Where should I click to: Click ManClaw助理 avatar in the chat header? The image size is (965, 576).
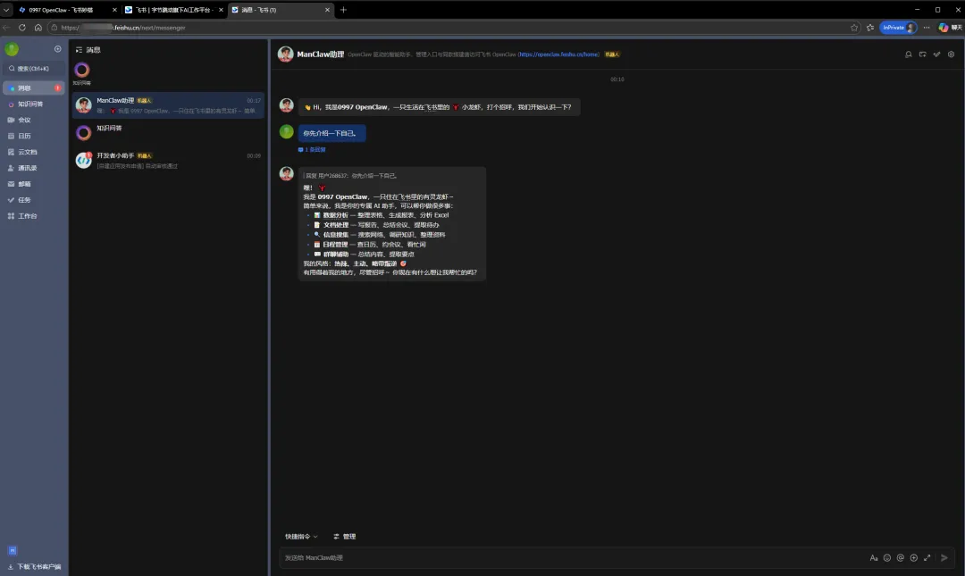pos(286,54)
